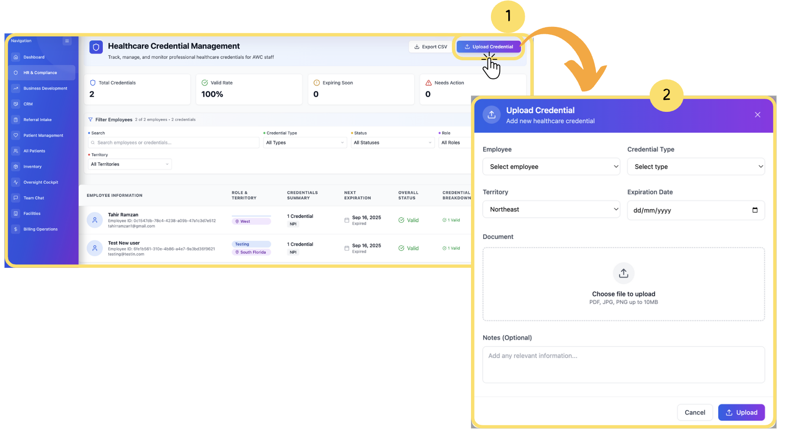This screenshot has width=798, height=430.
Task: Click the upload arrow icon in Document area
Action: click(x=623, y=273)
